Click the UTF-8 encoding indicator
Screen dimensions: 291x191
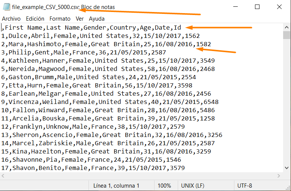[244, 185]
